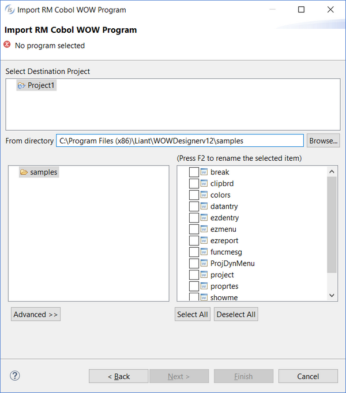The width and height of the screenshot is (346, 393).
Task: Select the ezreport program name
Action: [x=224, y=241]
